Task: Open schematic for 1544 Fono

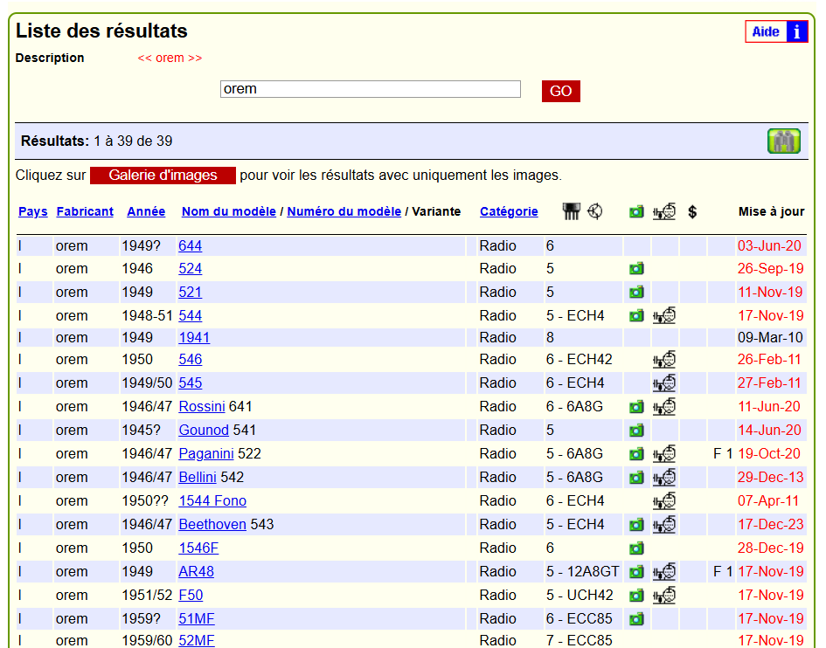Action: [x=664, y=500]
